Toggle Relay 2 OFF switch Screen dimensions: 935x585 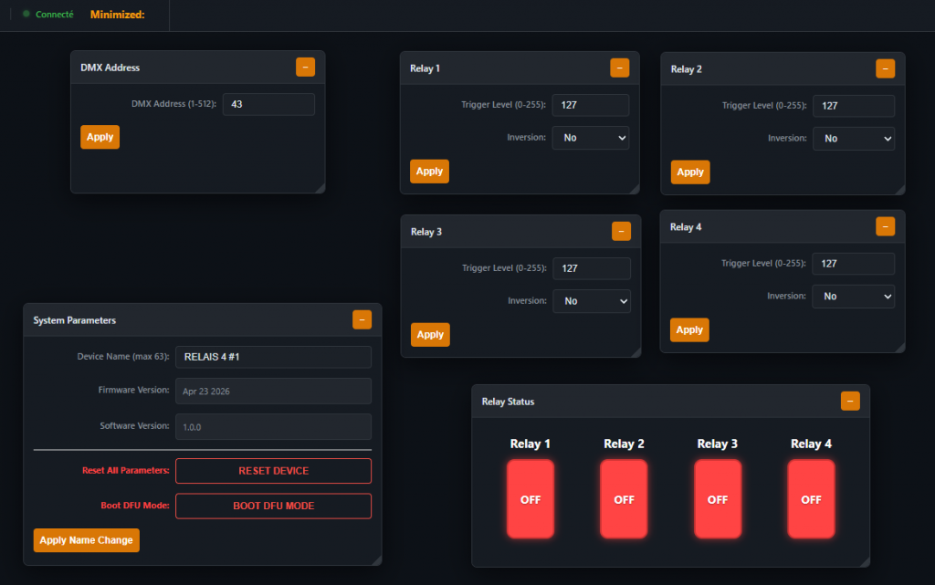(x=624, y=499)
